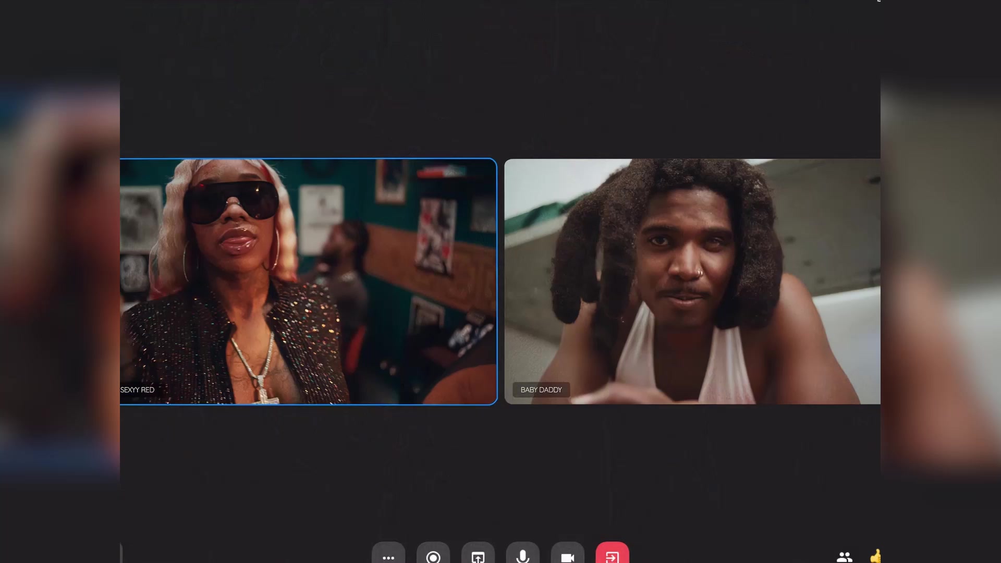
Task: Open the more options ellipsis button
Action: [388, 554]
